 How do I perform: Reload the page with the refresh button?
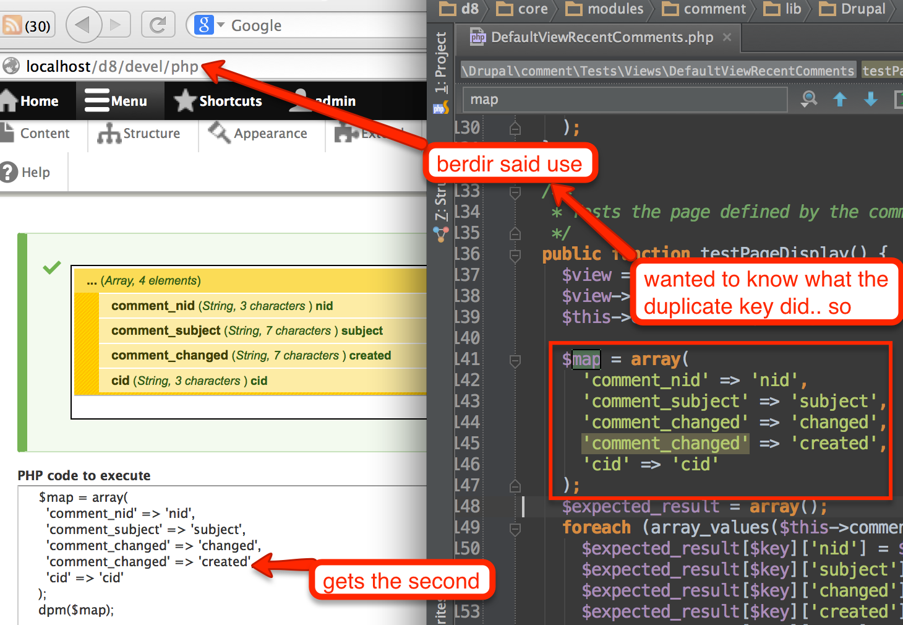[x=158, y=25]
